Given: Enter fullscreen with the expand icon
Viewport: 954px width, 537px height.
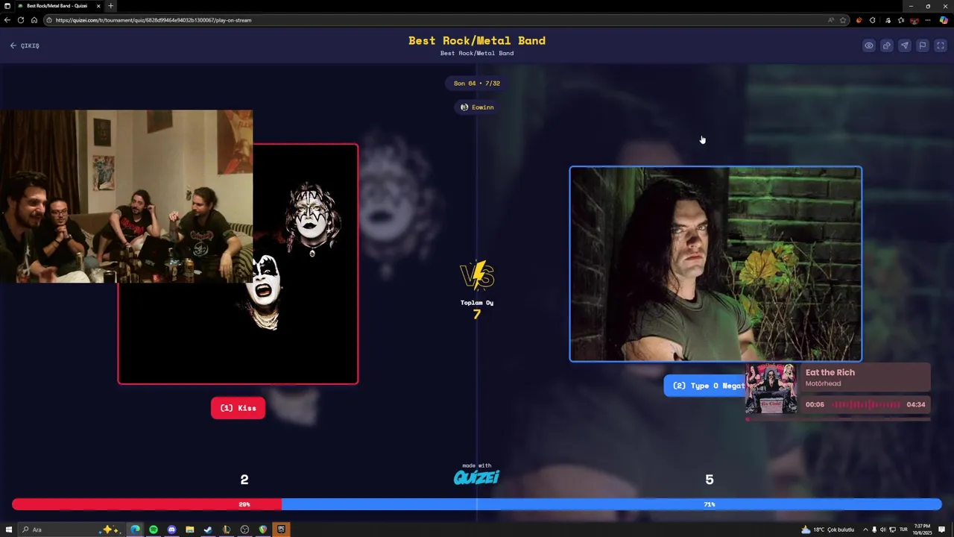Looking at the screenshot, I should click(x=941, y=45).
